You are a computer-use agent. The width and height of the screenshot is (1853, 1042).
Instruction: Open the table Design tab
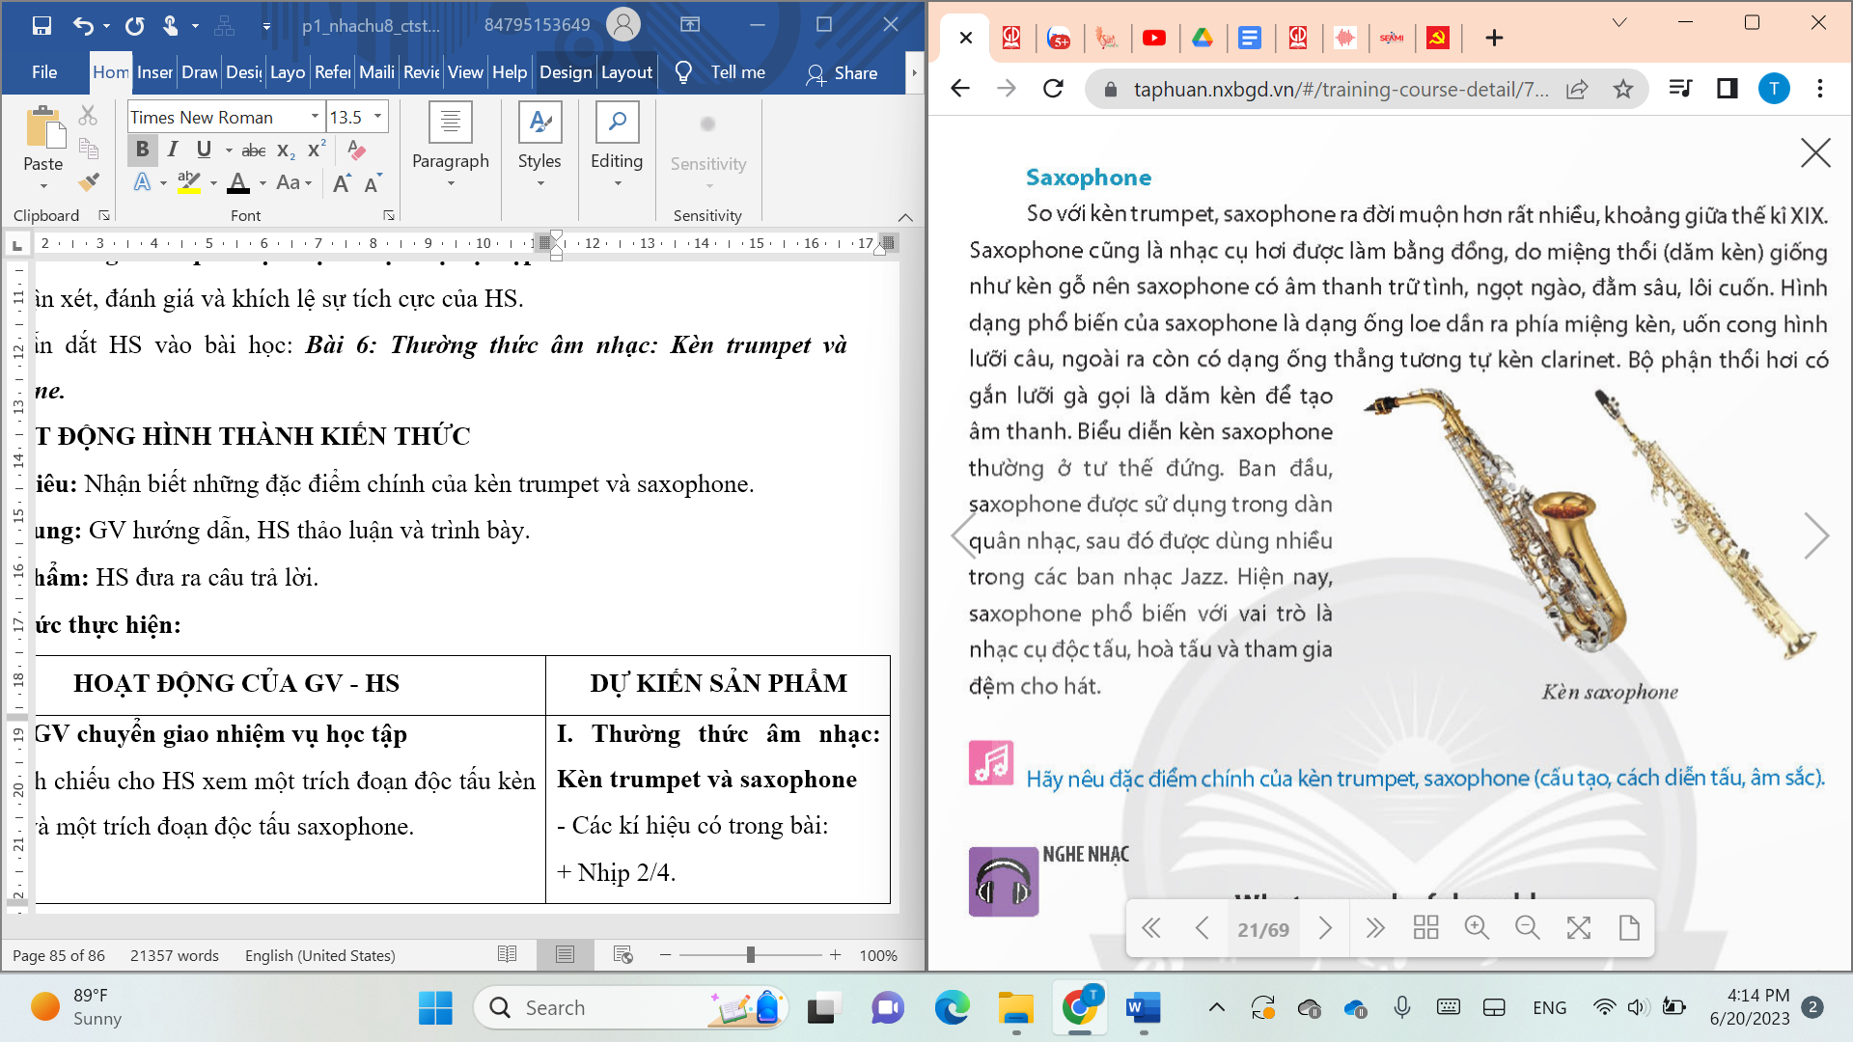point(566,72)
